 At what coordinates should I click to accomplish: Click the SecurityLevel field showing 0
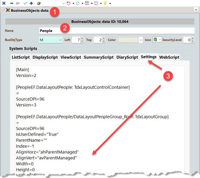pos(187,40)
